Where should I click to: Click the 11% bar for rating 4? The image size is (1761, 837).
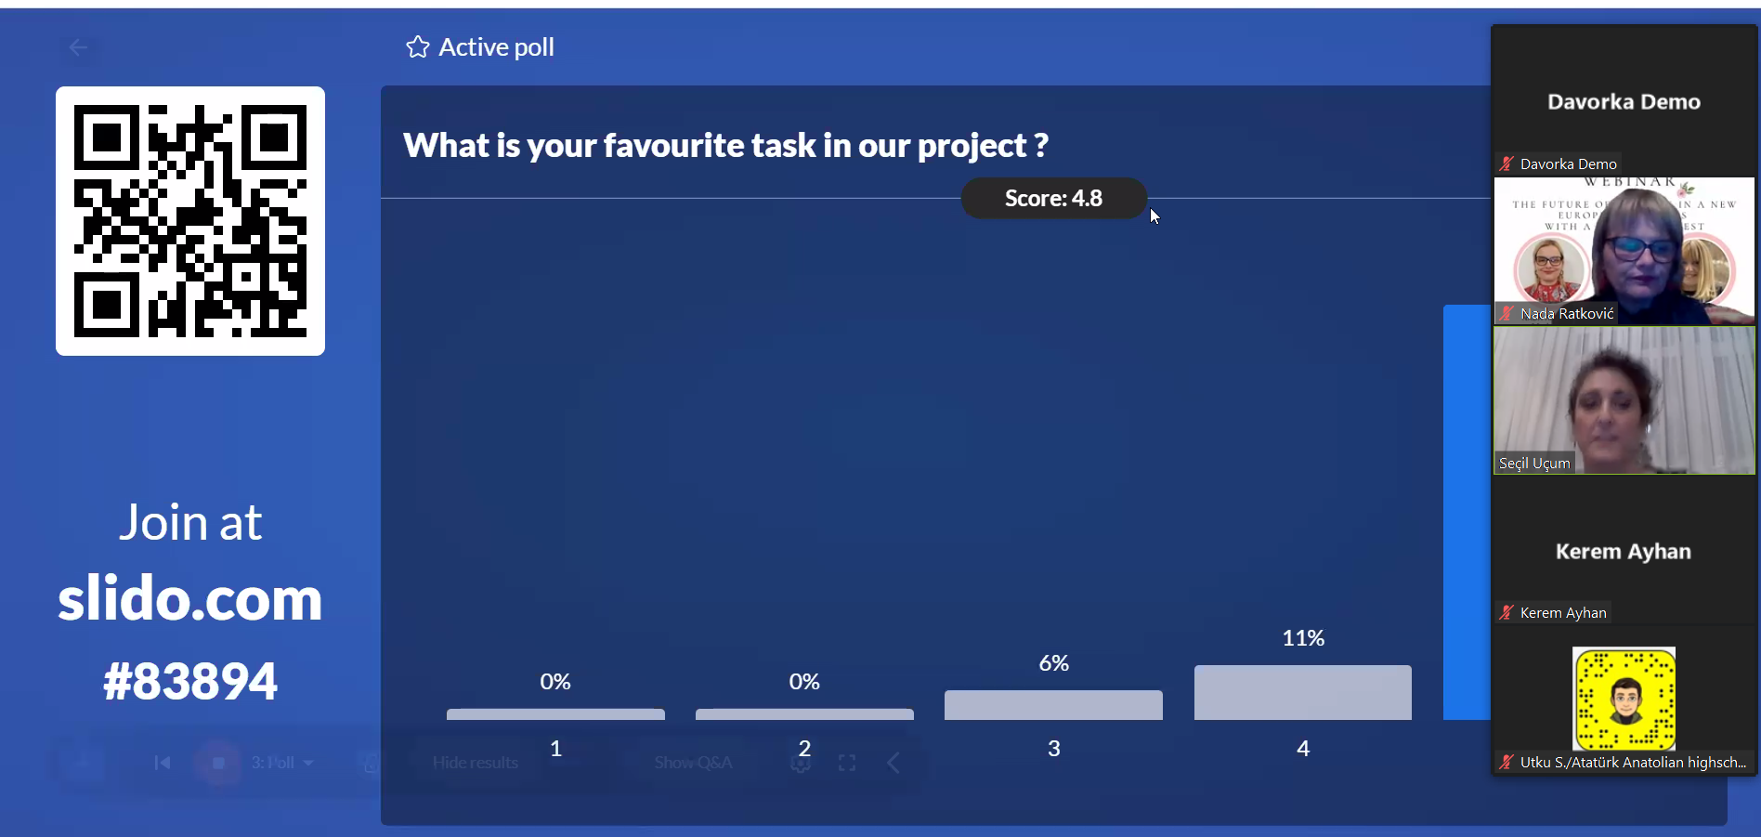(x=1302, y=692)
